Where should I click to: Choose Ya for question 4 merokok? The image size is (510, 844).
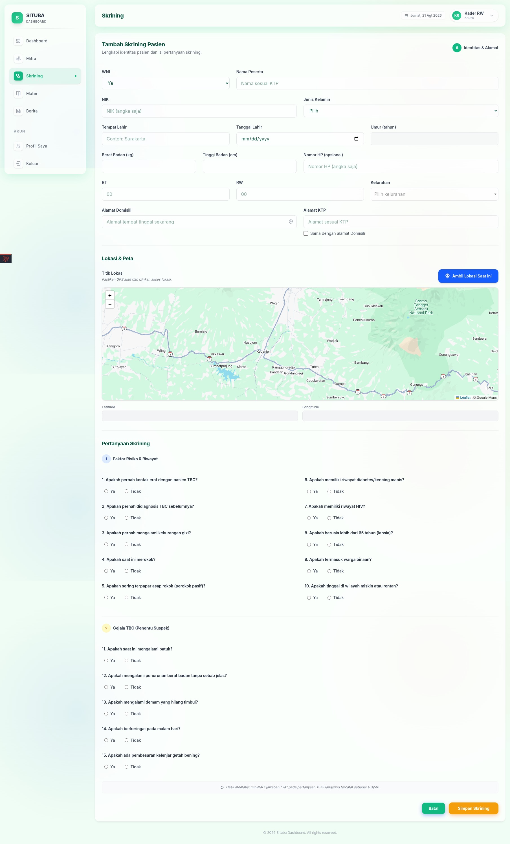pyautogui.click(x=106, y=571)
